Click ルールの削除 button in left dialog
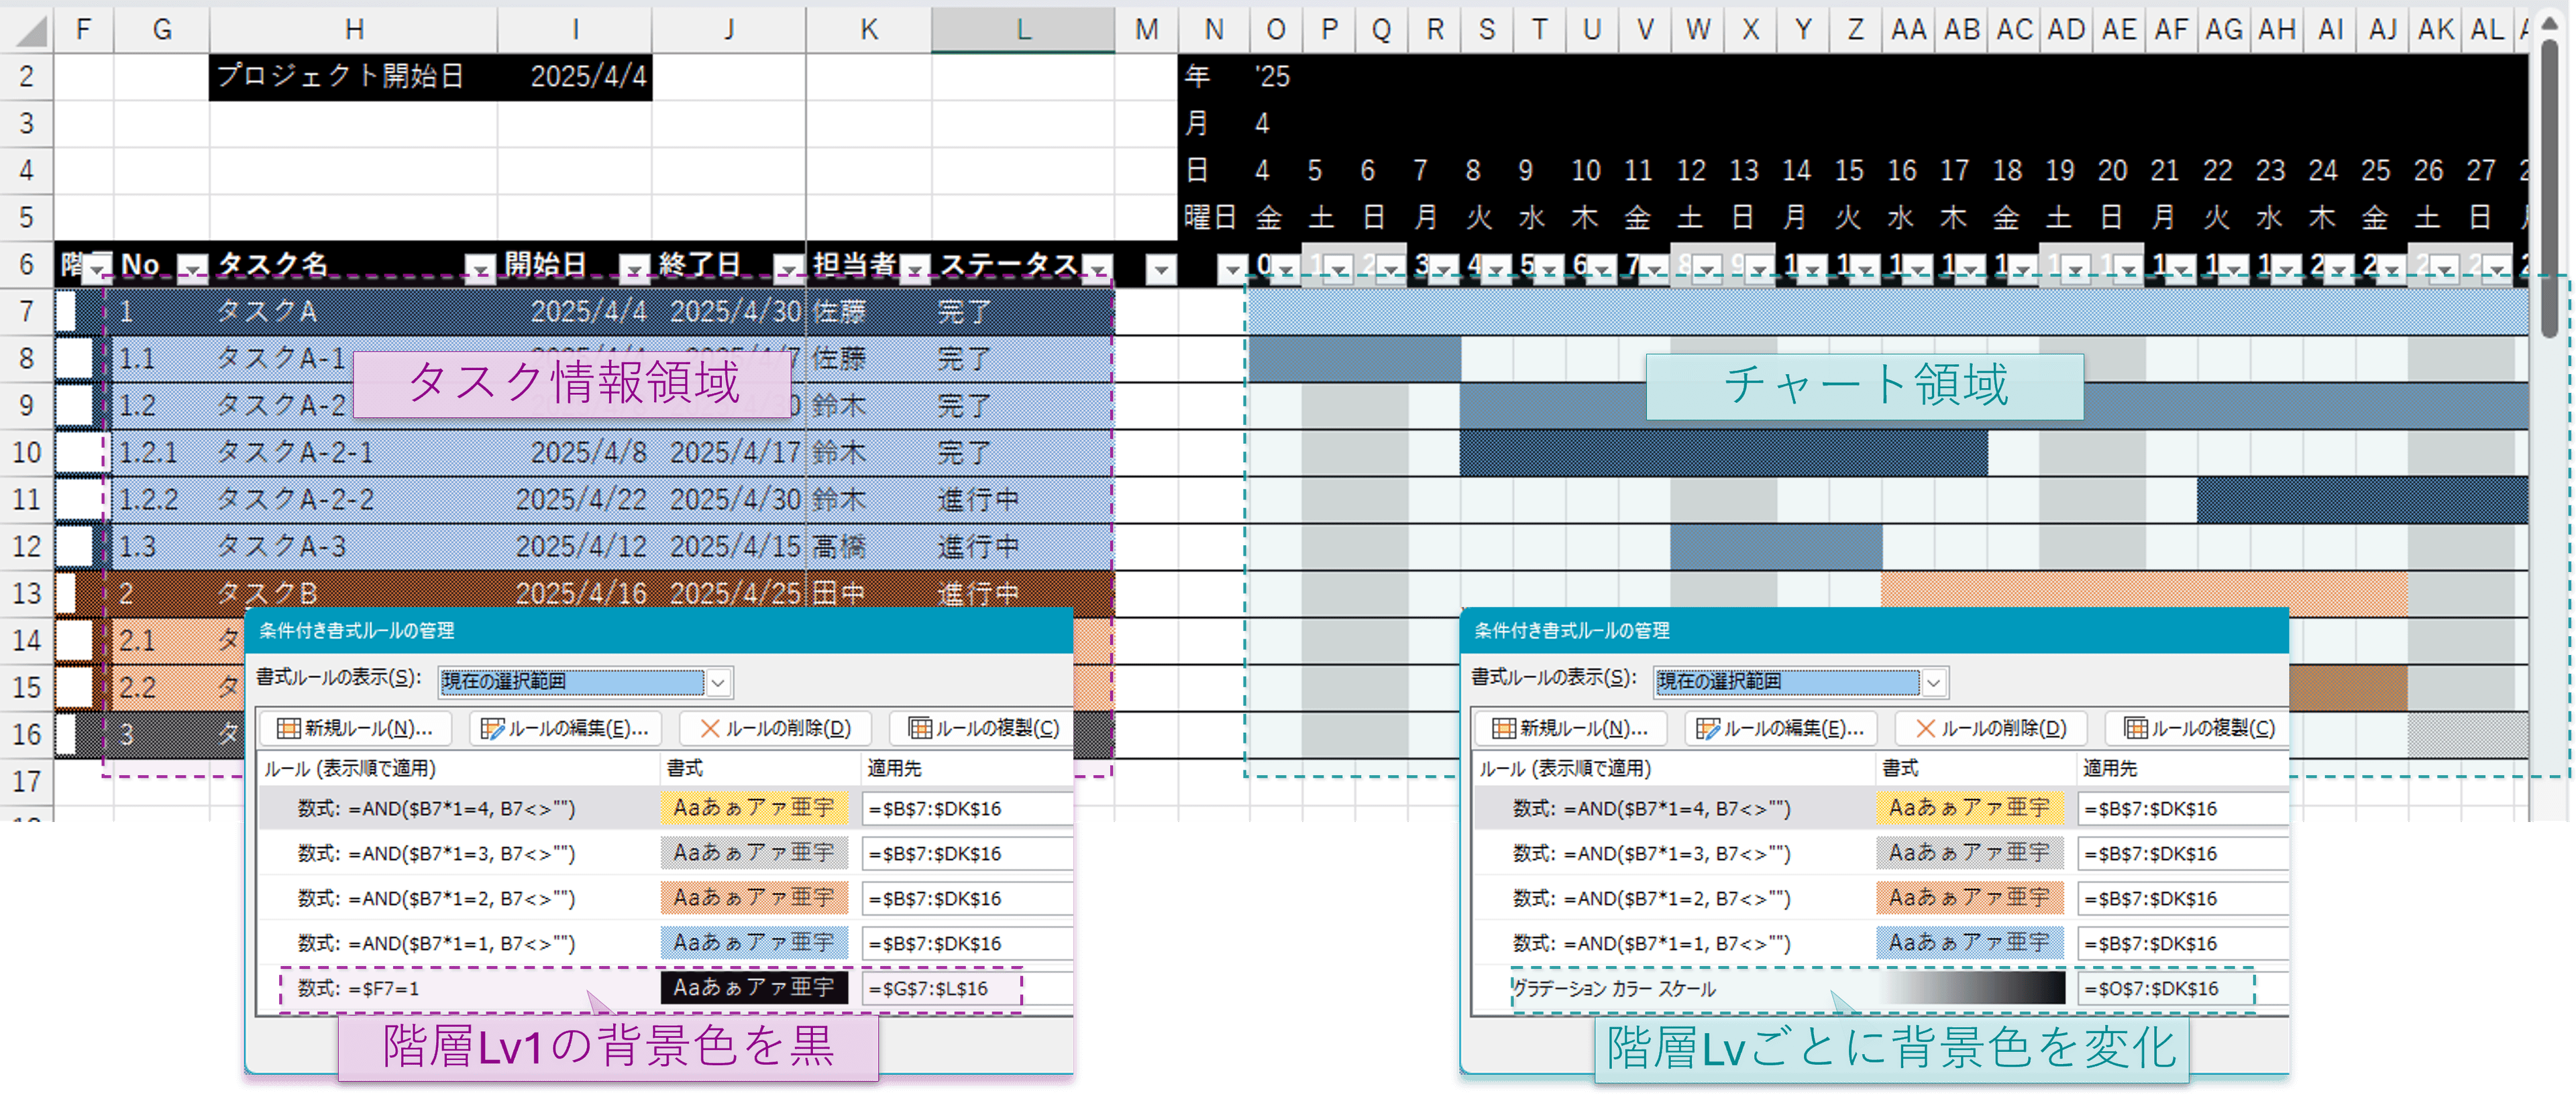The width and height of the screenshot is (2576, 1119). 775,728
